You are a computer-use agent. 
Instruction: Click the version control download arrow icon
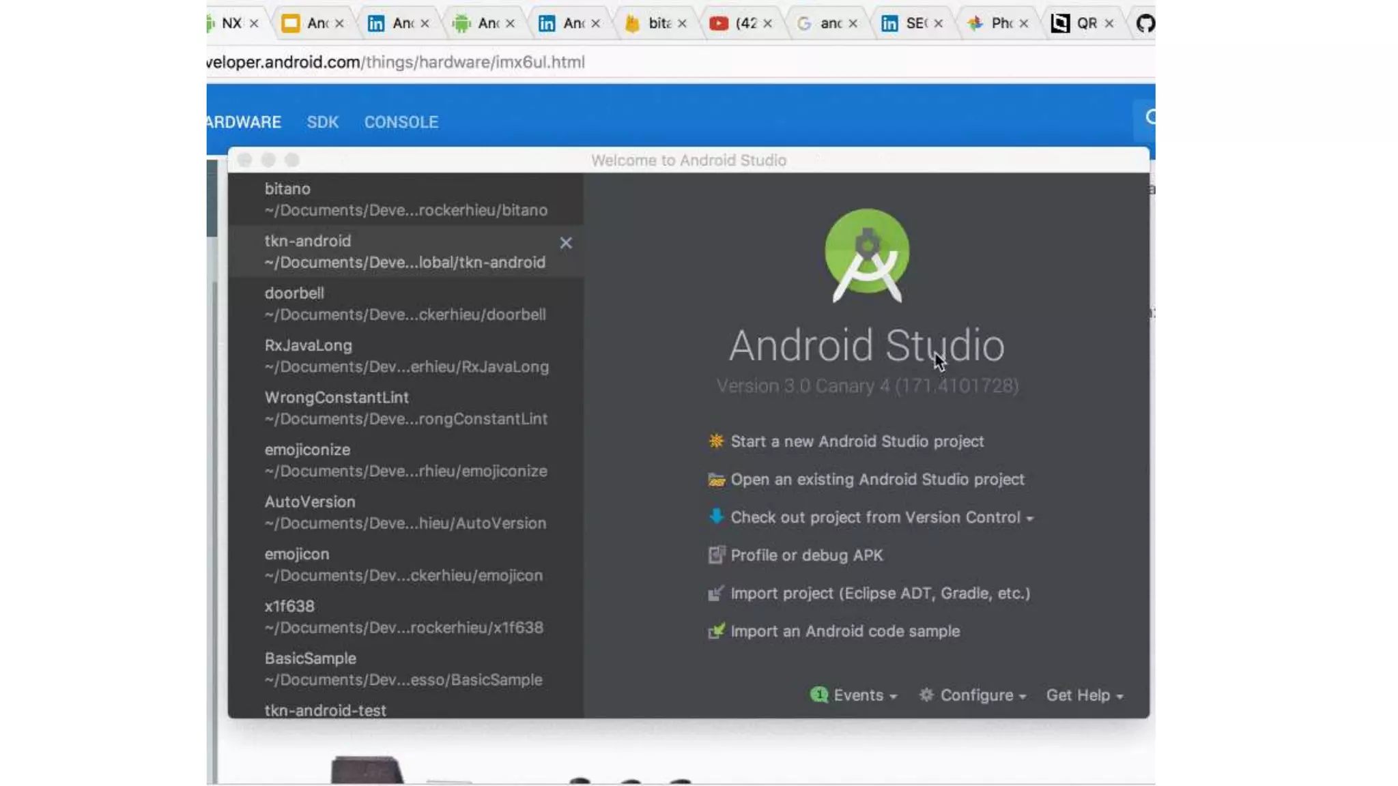[x=715, y=516]
